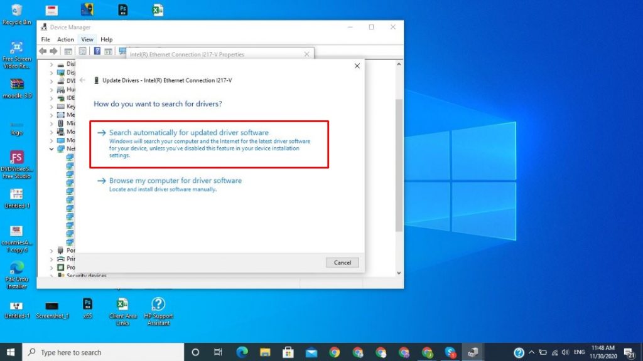Expand the Ports tree node
643x361 pixels.
tap(51, 251)
